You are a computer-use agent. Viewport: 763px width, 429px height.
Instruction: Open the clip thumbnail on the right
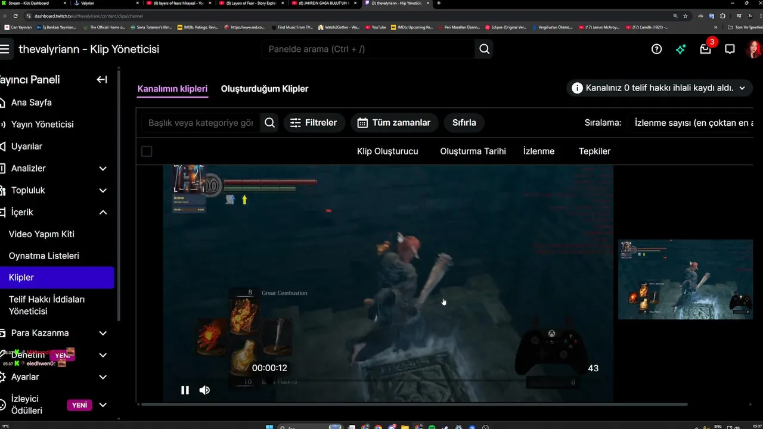(x=686, y=279)
